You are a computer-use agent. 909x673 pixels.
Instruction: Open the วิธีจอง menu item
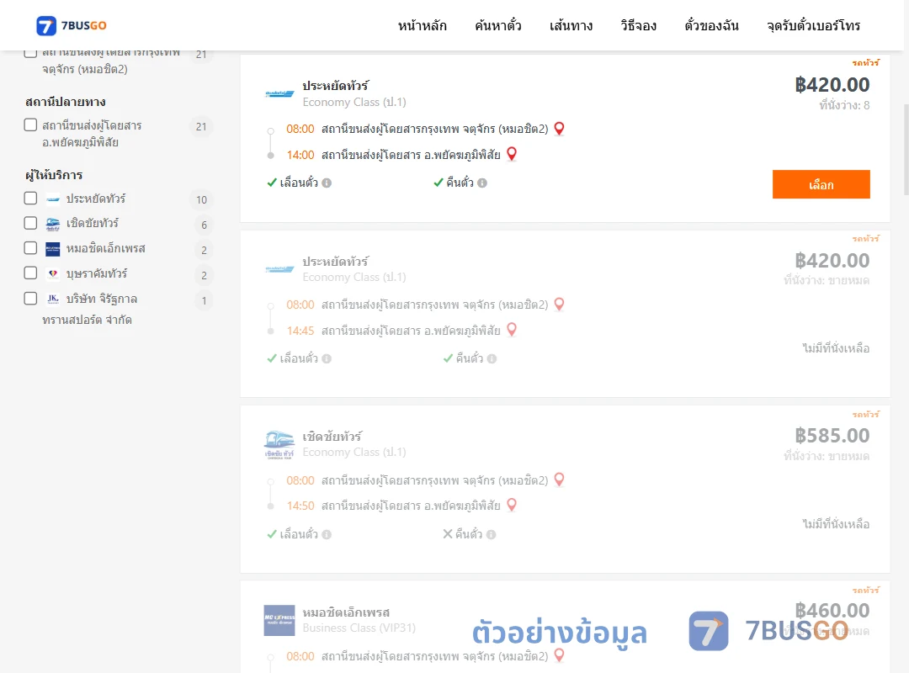click(638, 26)
